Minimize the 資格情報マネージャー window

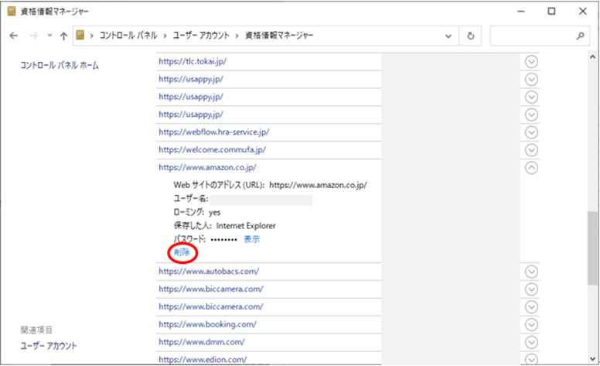click(521, 11)
